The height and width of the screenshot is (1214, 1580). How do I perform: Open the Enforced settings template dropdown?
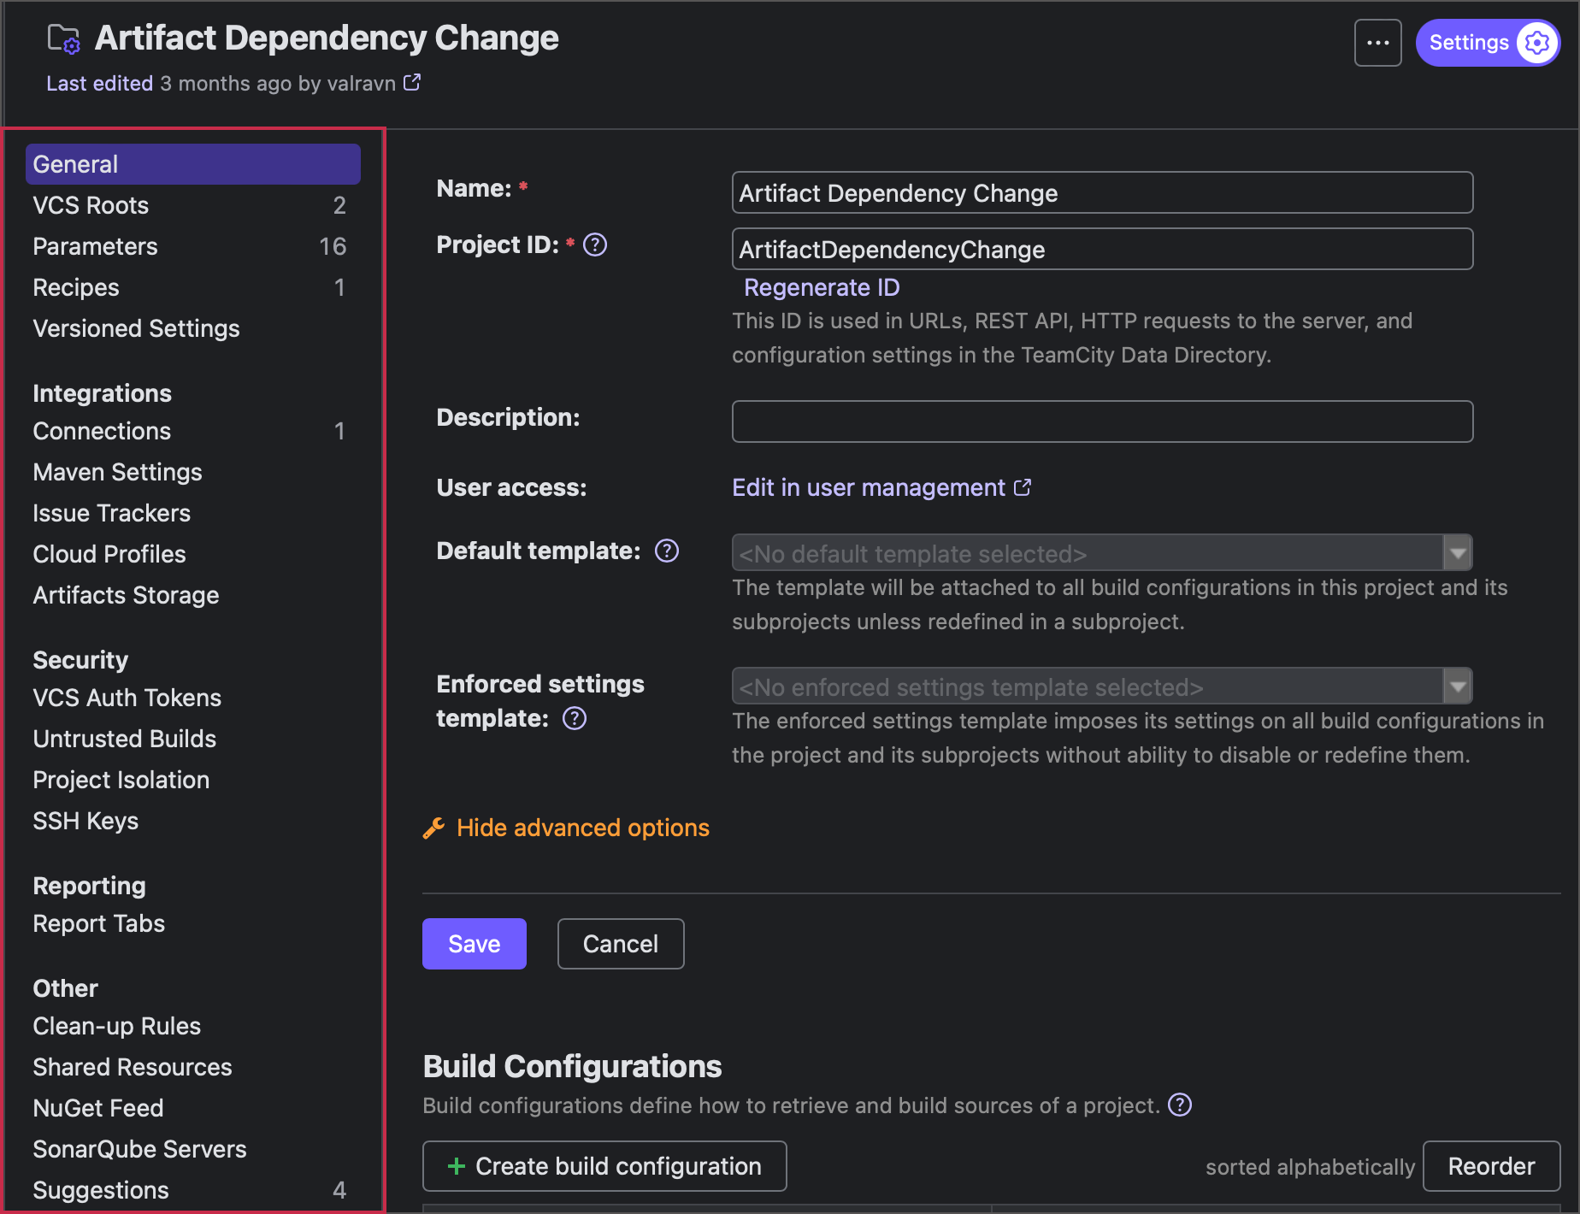coord(1458,686)
